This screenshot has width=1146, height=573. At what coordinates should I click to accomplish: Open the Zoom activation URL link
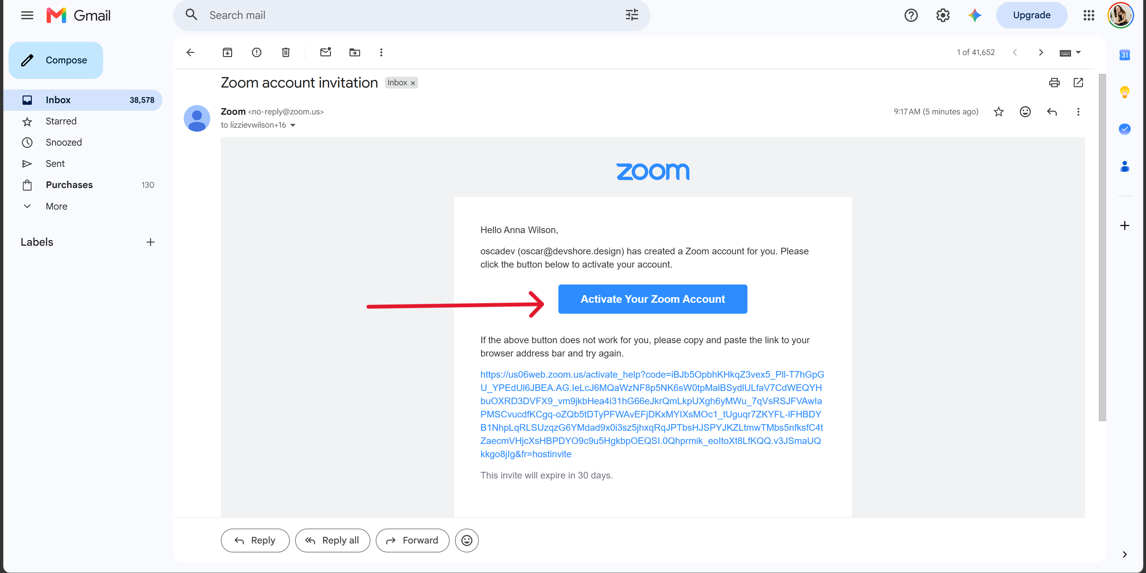652,414
